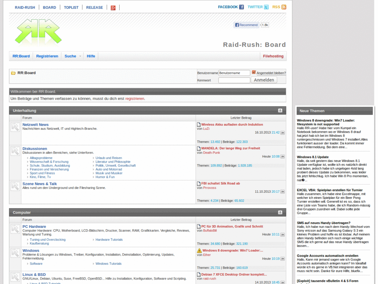The image size is (378, 284).
Task: Click the red registrieren link
Action: [135, 98]
